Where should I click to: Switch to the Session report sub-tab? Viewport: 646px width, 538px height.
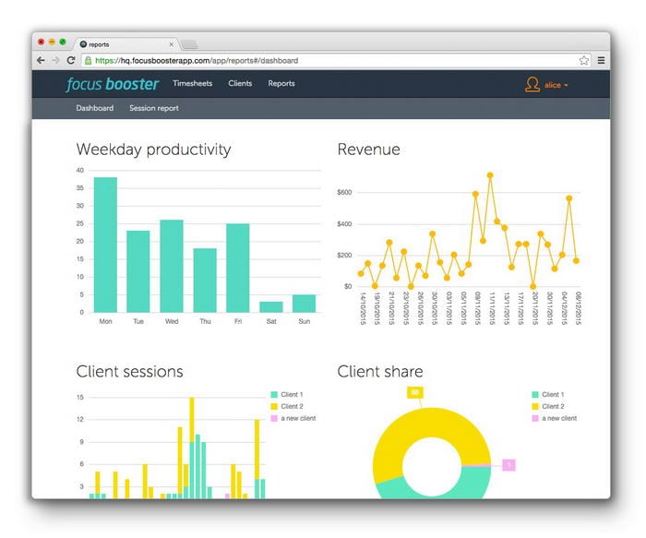154,108
